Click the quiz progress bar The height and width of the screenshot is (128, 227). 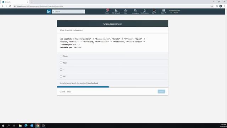[112, 87]
